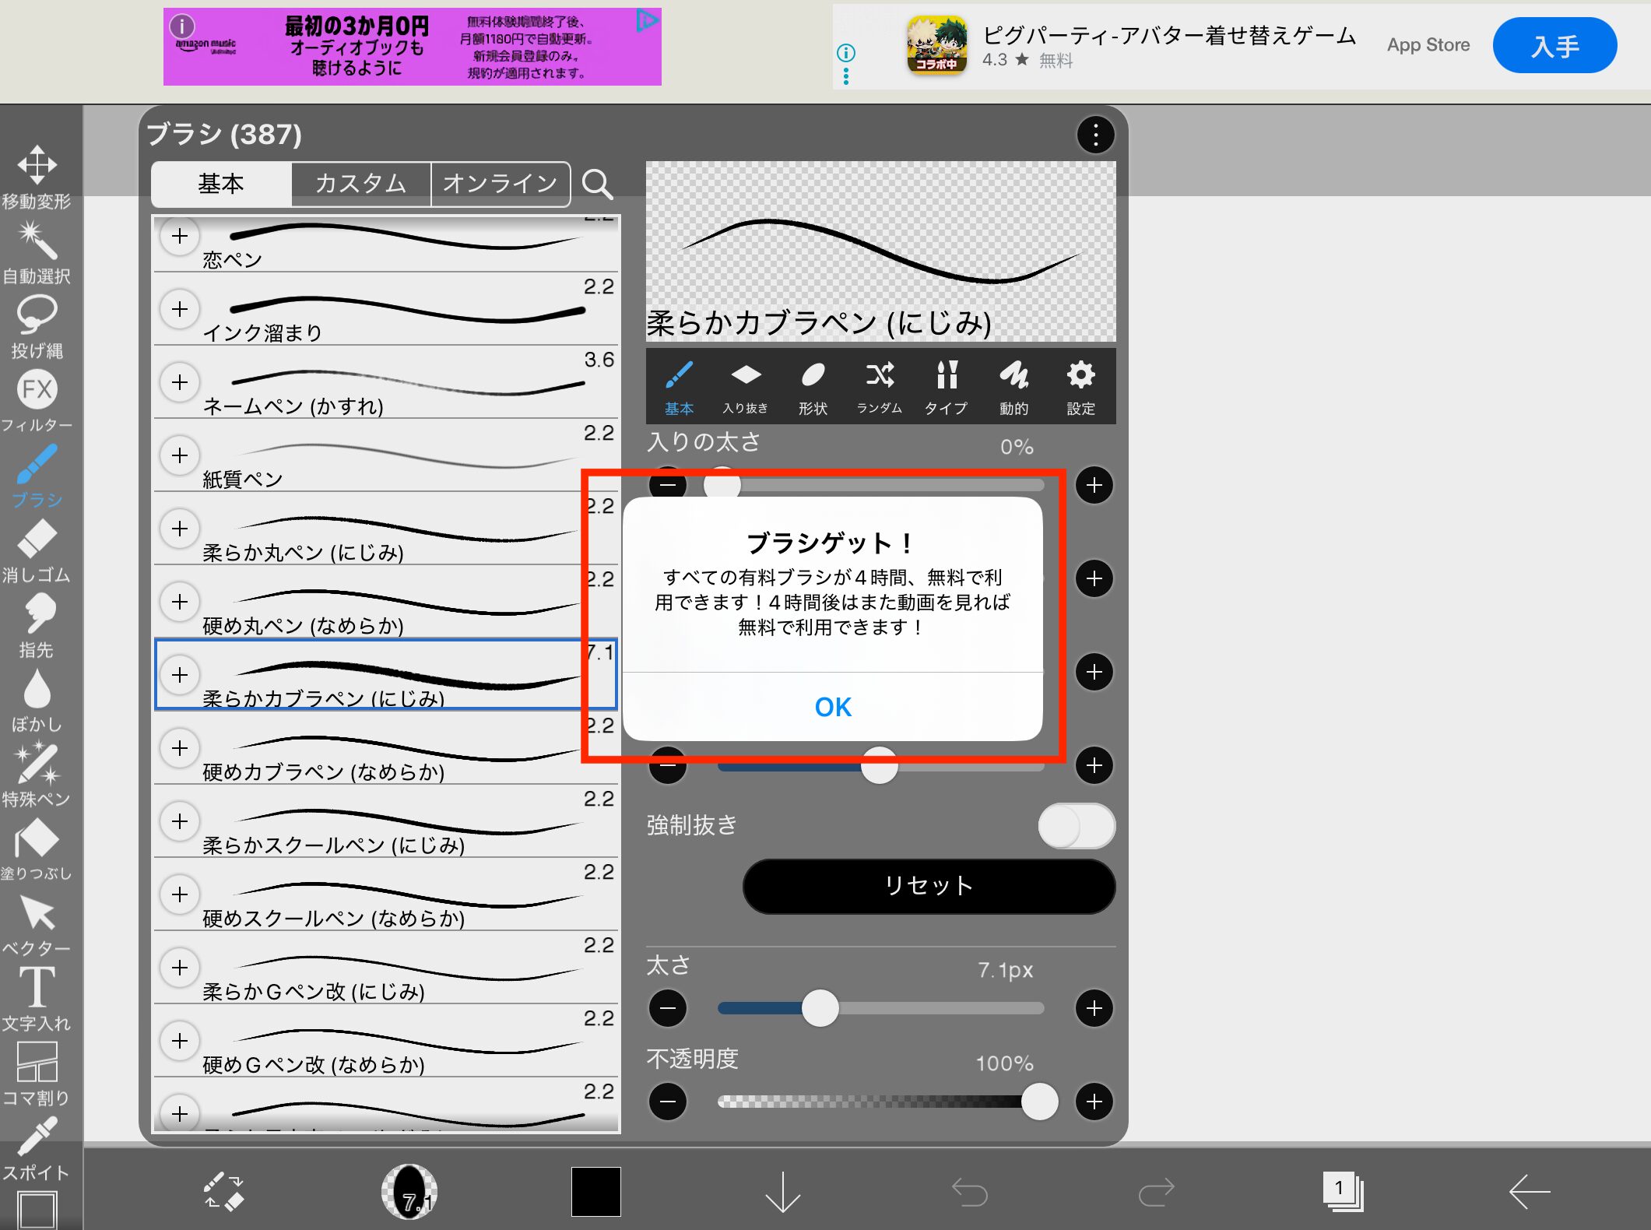The height and width of the screenshot is (1230, 1651).
Task: Switch to the オンライン brush tab
Action: pos(500,184)
